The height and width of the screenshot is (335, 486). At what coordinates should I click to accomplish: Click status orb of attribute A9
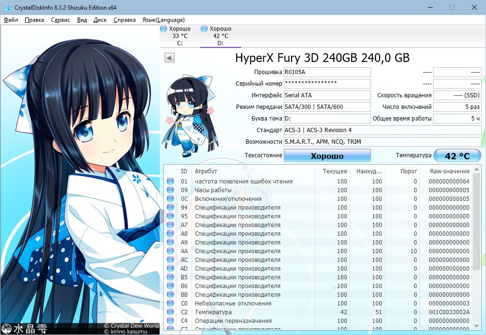(170, 242)
